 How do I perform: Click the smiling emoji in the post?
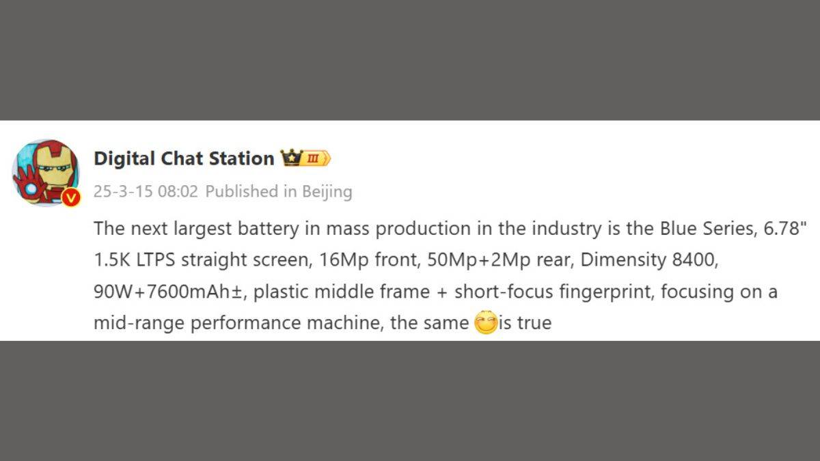pyautogui.click(x=485, y=322)
